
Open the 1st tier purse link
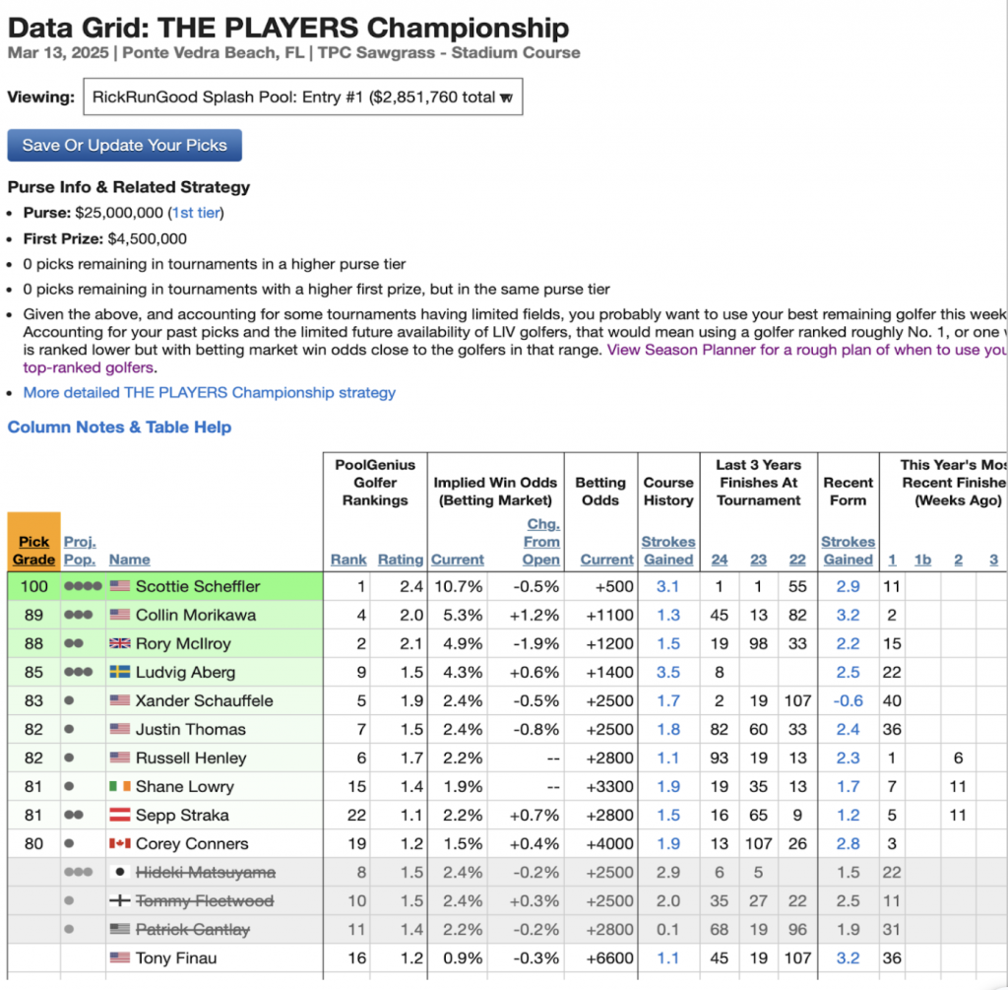coord(197,212)
